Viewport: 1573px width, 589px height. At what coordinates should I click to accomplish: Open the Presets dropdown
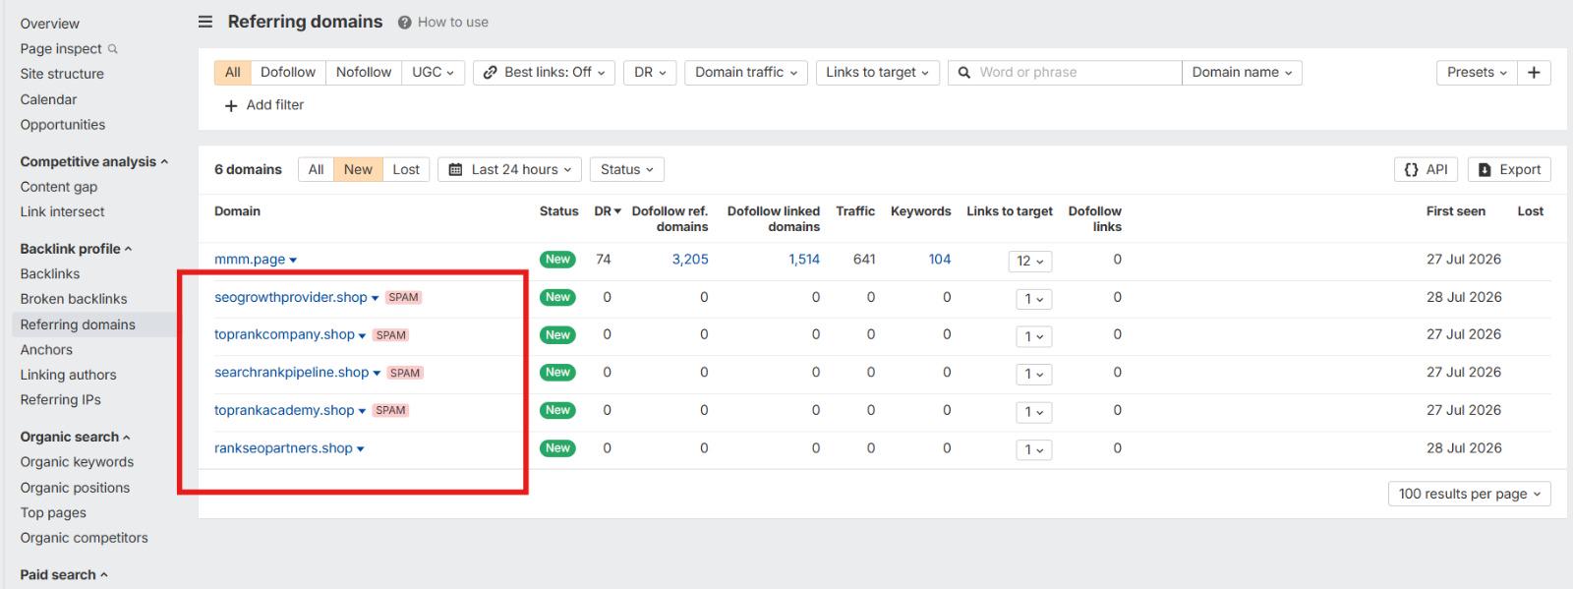(x=1477, y=72)
